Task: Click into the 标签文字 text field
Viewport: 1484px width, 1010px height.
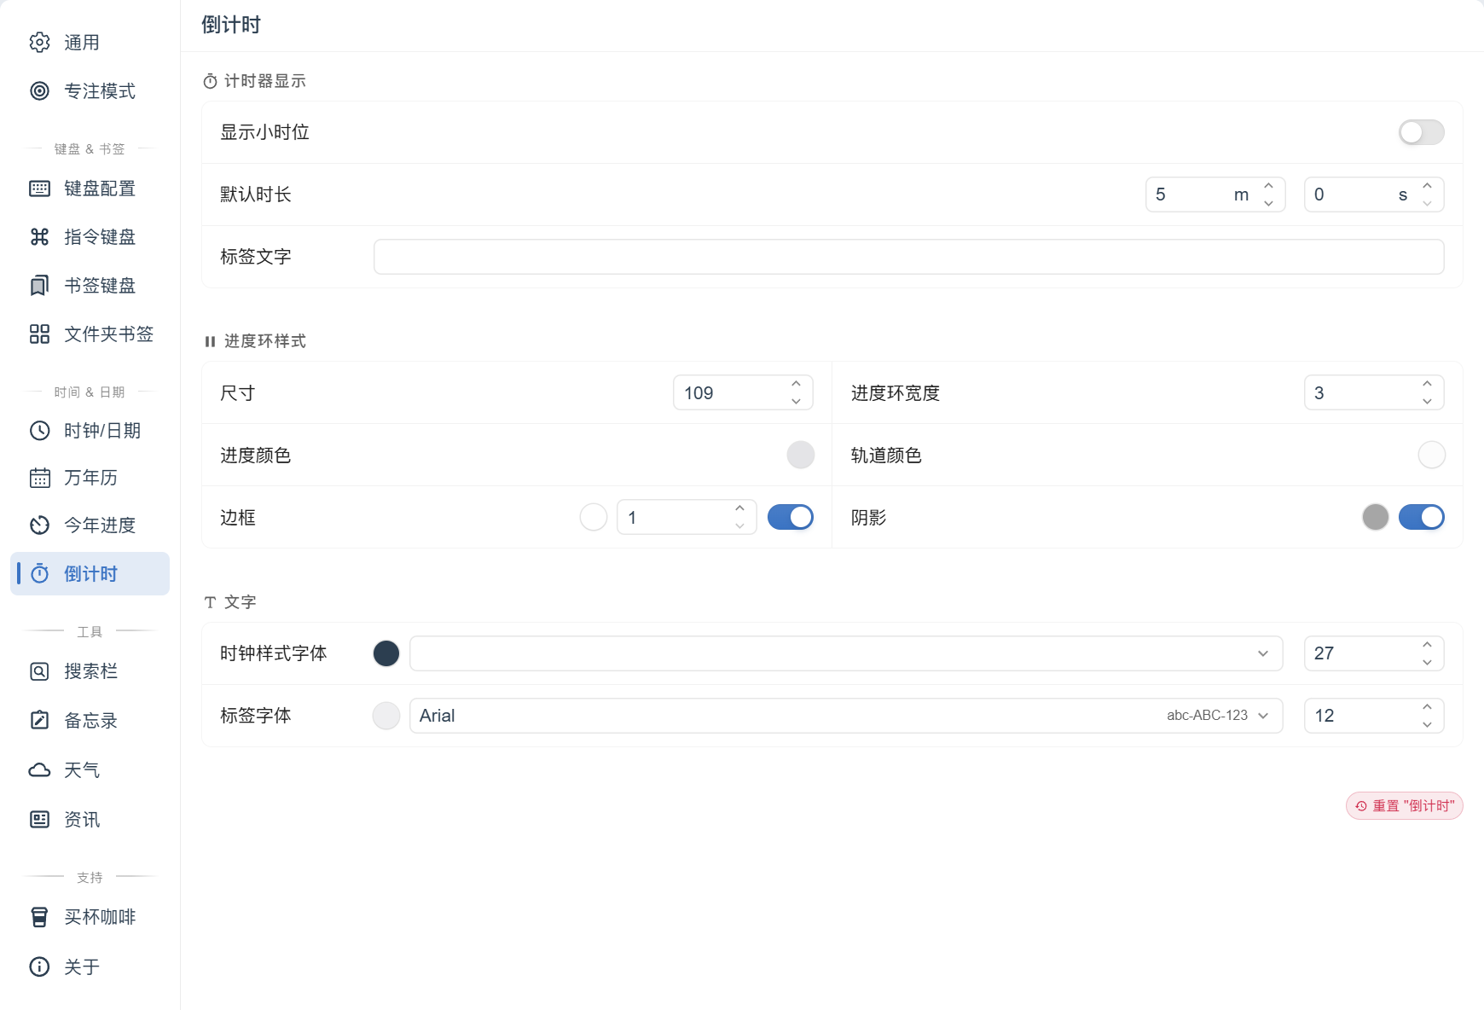Action: [909, 257]
